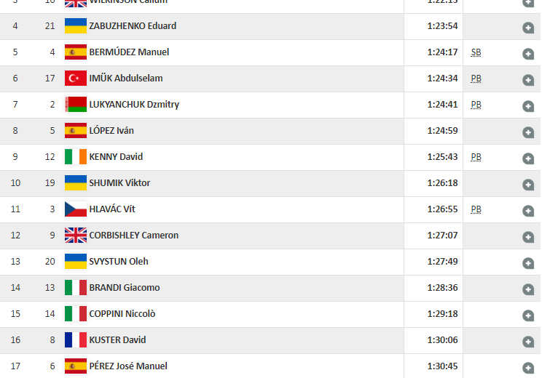Click plus icon beside LUKYANCHUK Dzmitry
The width and height of the screenshot is (542, 378).
528,106
